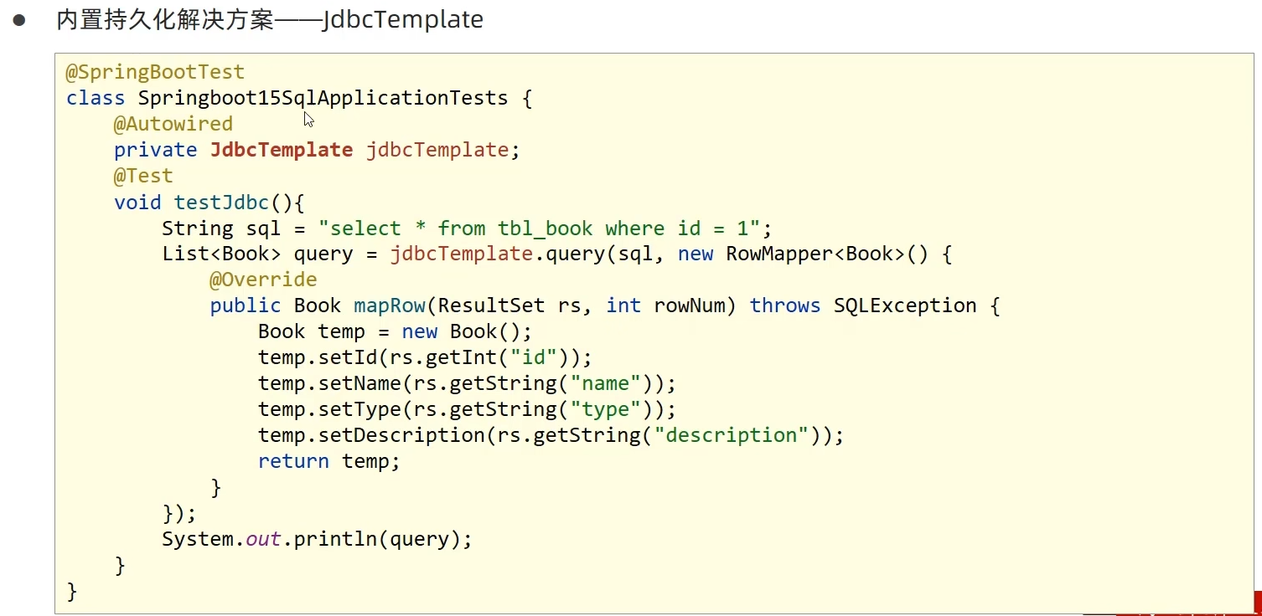Click the setId method call
The width and height of the screenshot is (1262, 616).
(348, 357)
